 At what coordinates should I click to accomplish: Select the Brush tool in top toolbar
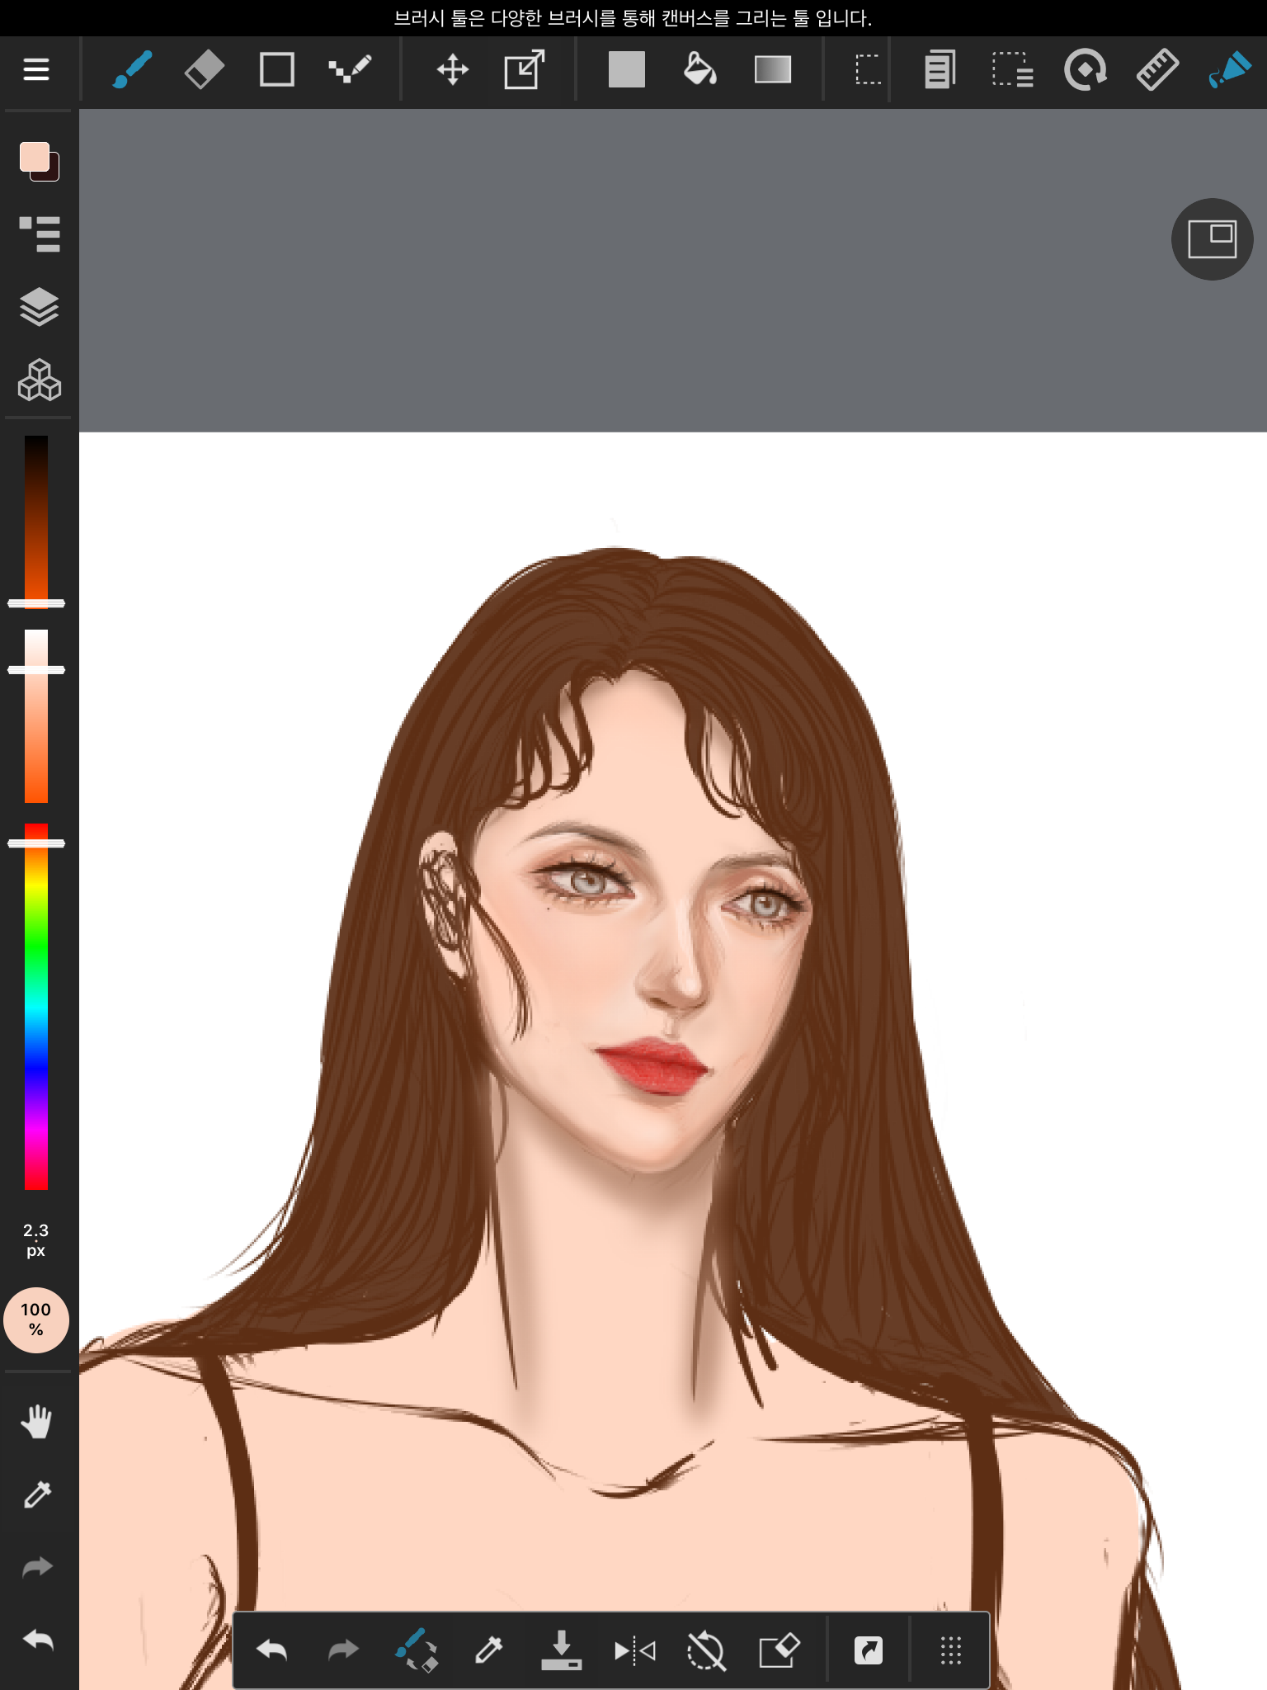[132, 70]
